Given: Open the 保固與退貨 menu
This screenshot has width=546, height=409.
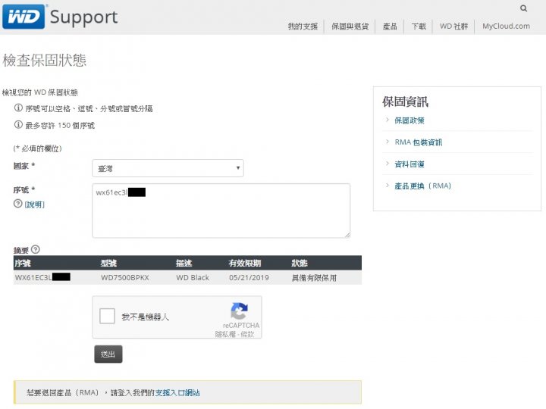Looking at the screenshot, I should [x=350, y=27].
